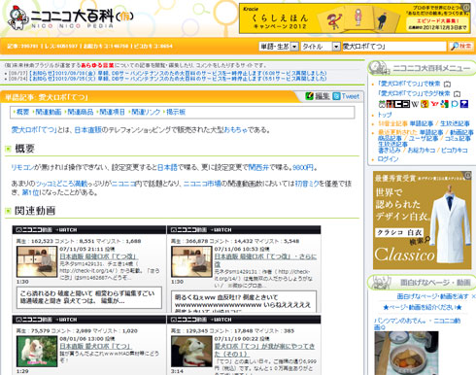
Task: Open the 9800円 link
Action: 303,167
